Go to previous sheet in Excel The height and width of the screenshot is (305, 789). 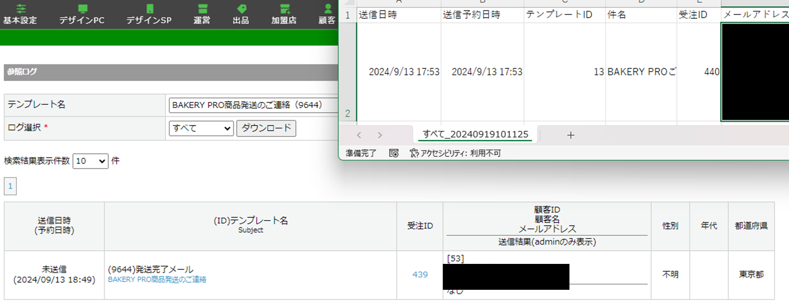[x=359, y=135]
